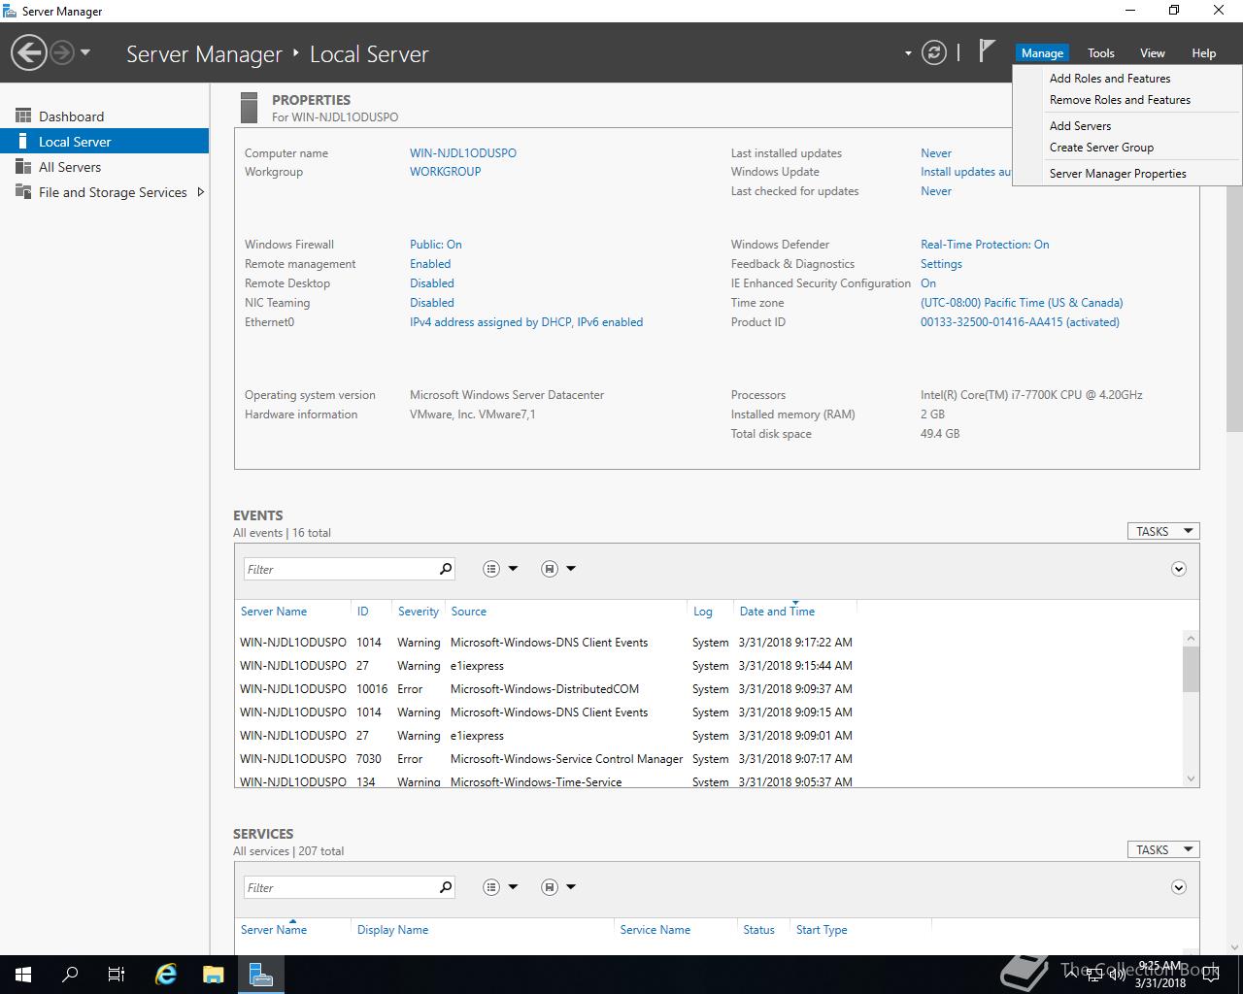Click Last installed updates Never link

936,153
